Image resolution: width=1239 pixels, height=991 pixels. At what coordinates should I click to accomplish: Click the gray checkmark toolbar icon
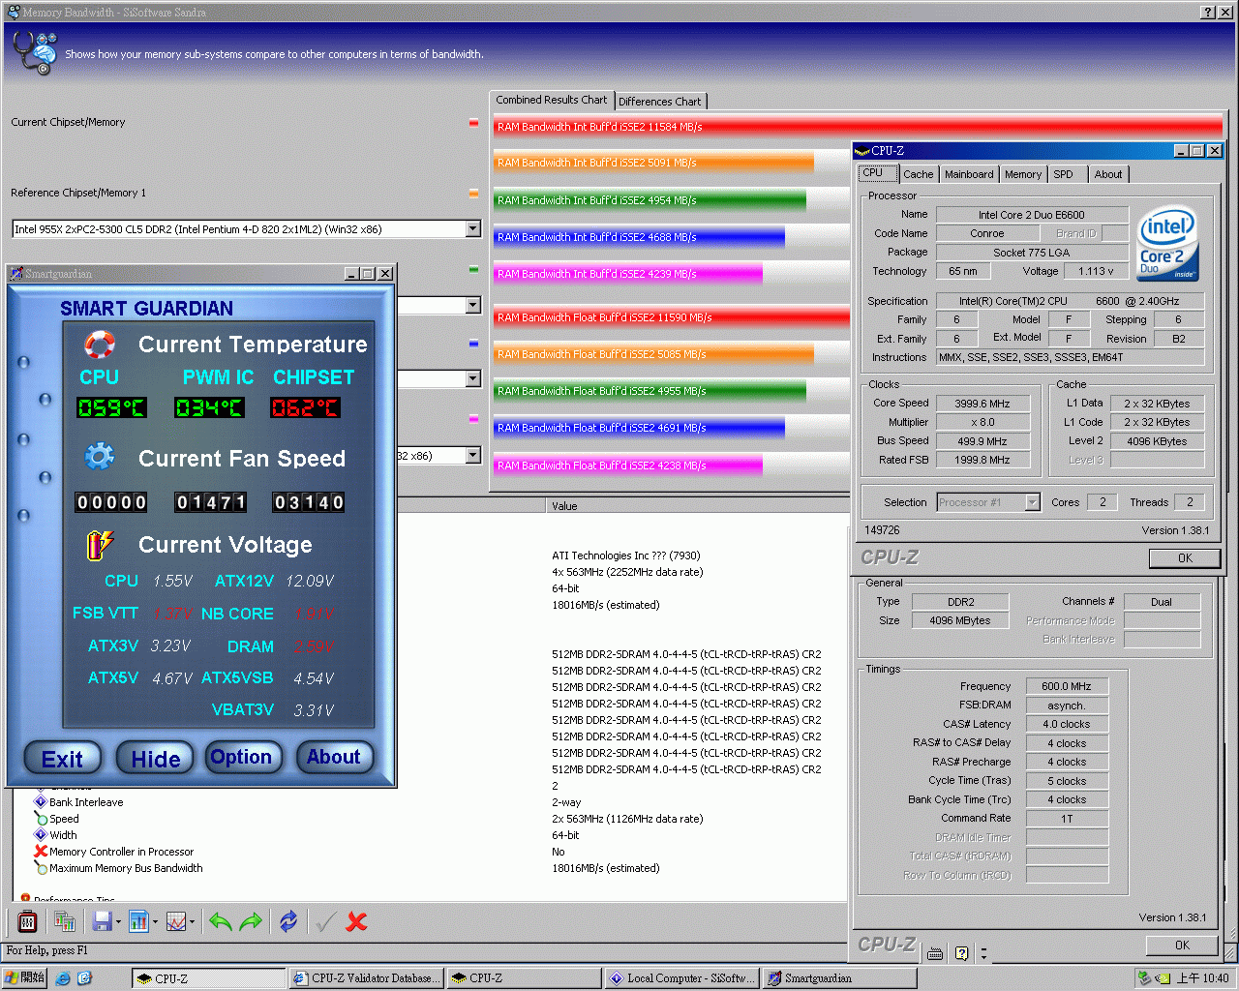[325, 921]
